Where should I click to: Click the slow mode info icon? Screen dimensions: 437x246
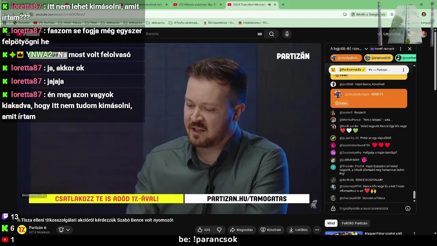(408, 208)
